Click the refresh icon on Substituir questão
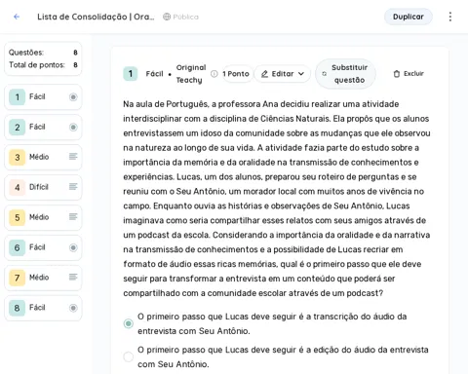This screenshot has width=468, height=374. tap(324, 74)
